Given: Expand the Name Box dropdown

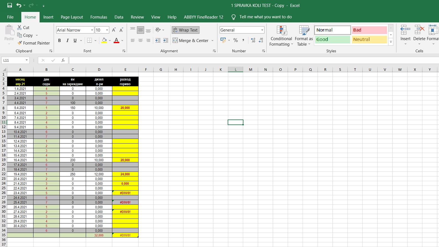Looking at the screenshot, I should (27, 60).
